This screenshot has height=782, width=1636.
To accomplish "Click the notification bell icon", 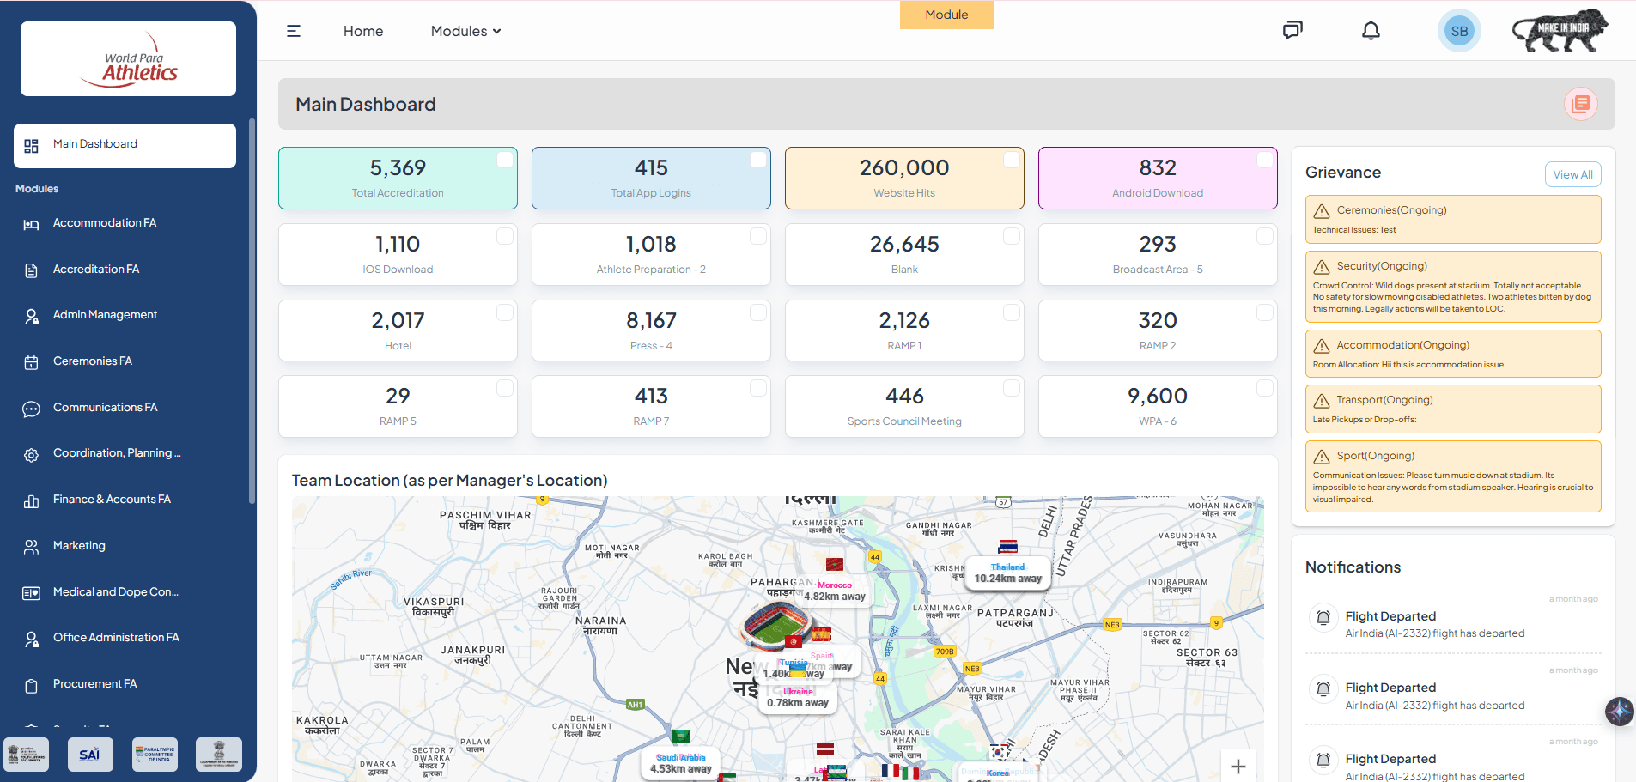I will [1371, 31].
